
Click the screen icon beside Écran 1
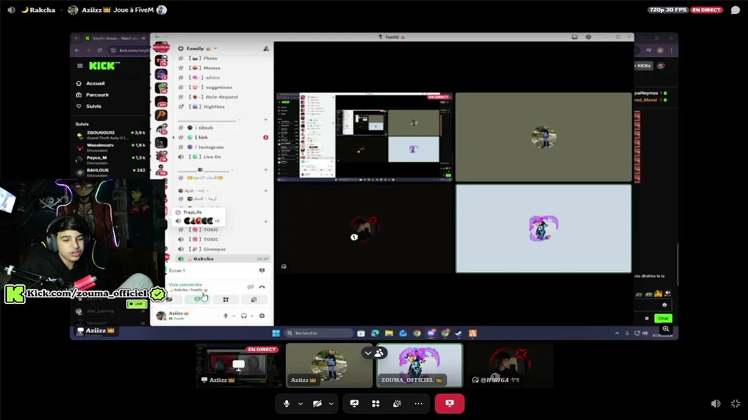[x=262, y=271]
